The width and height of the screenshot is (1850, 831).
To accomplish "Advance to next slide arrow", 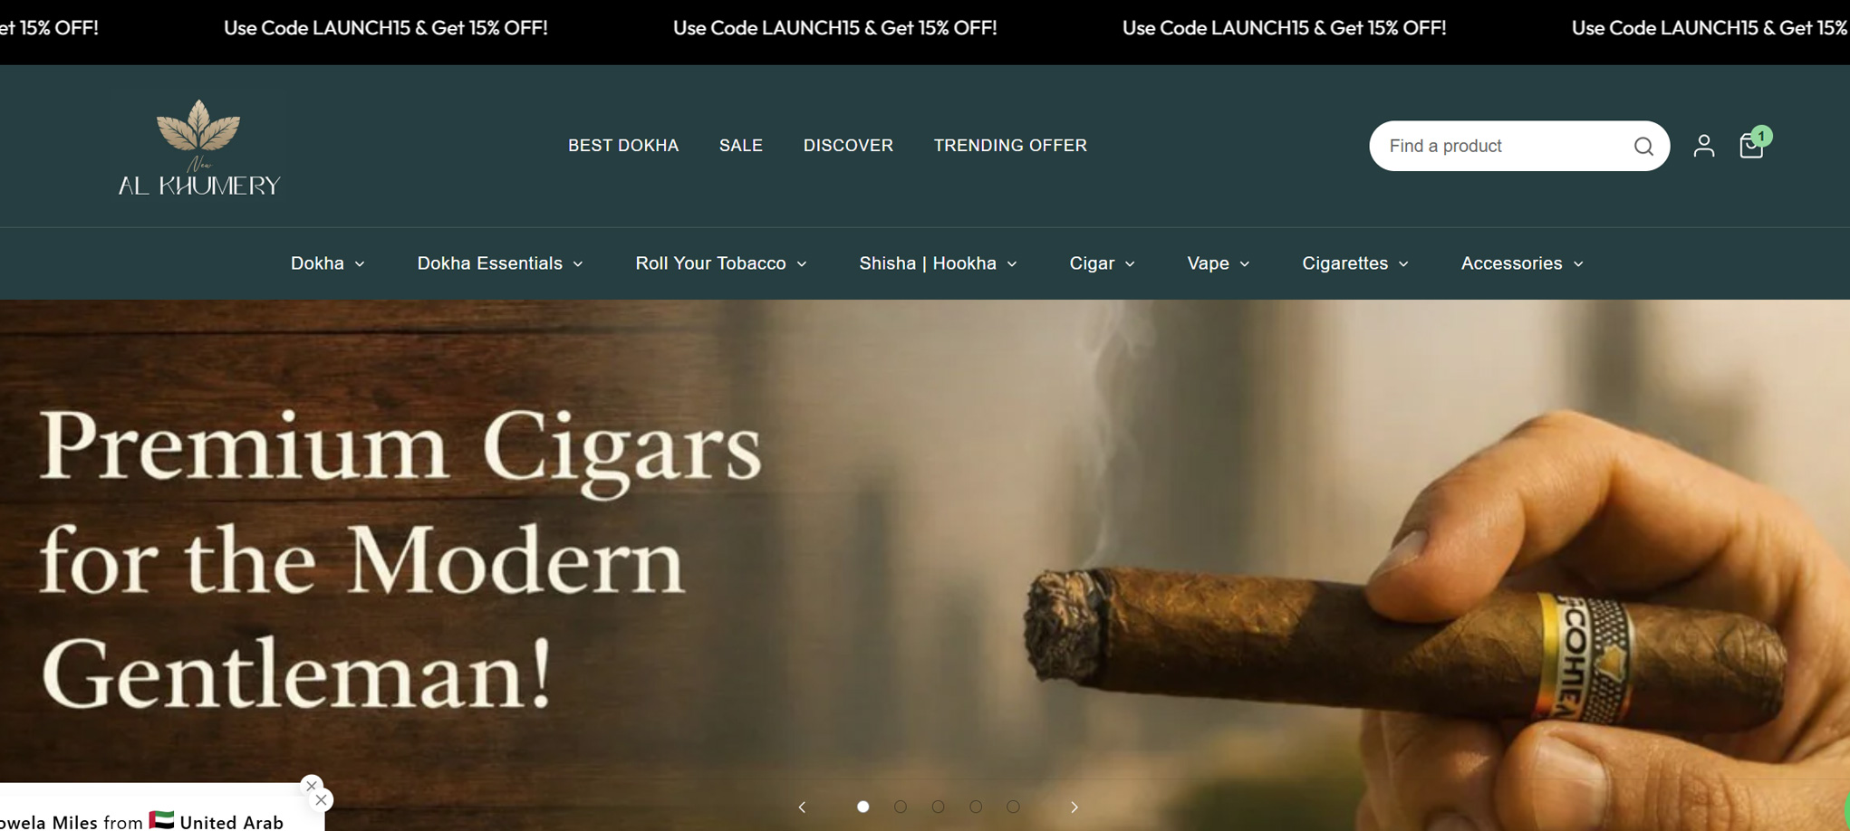I will [x=1074, y=807].
